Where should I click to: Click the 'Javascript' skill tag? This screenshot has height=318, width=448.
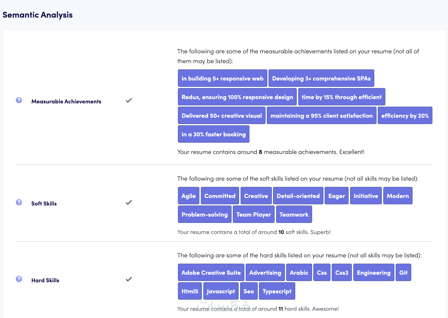pos(221,291)
